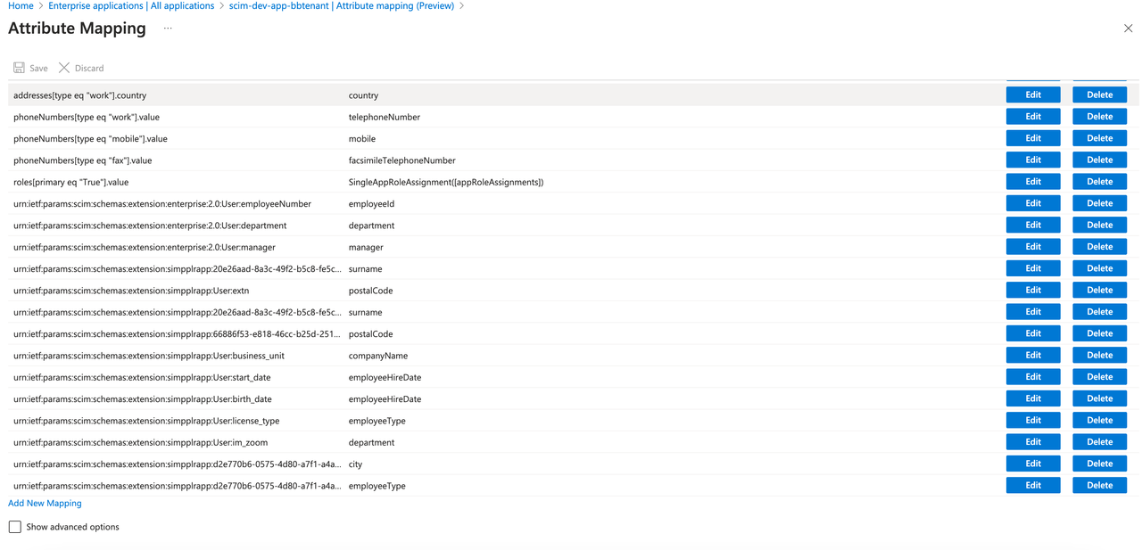Viewport: 1142px width, 550px height.
Task: Open the ellipsis menu beside Attribute Mapping
Action: [168, 29]
